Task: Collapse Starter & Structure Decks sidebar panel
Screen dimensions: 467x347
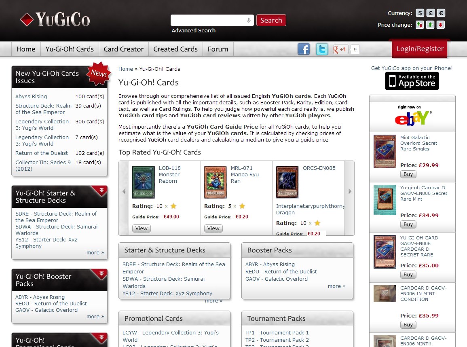Action: (x=101, y=190)
